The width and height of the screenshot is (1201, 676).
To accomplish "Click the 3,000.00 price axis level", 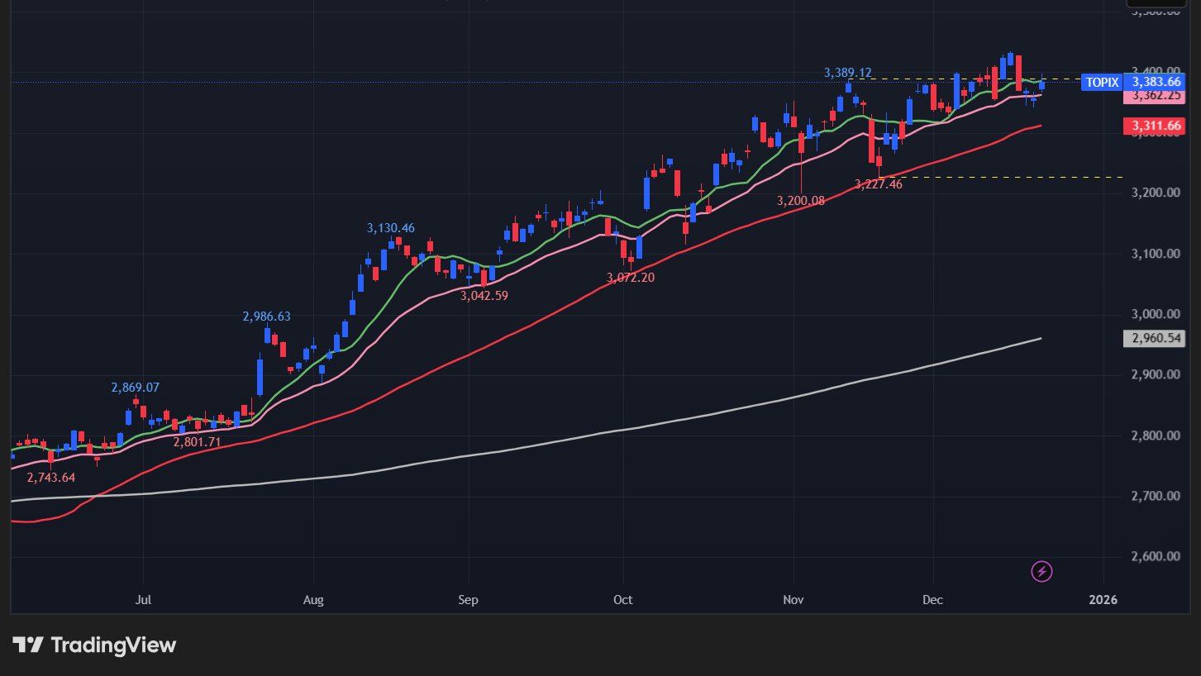I will click(x=1156, y=314).
